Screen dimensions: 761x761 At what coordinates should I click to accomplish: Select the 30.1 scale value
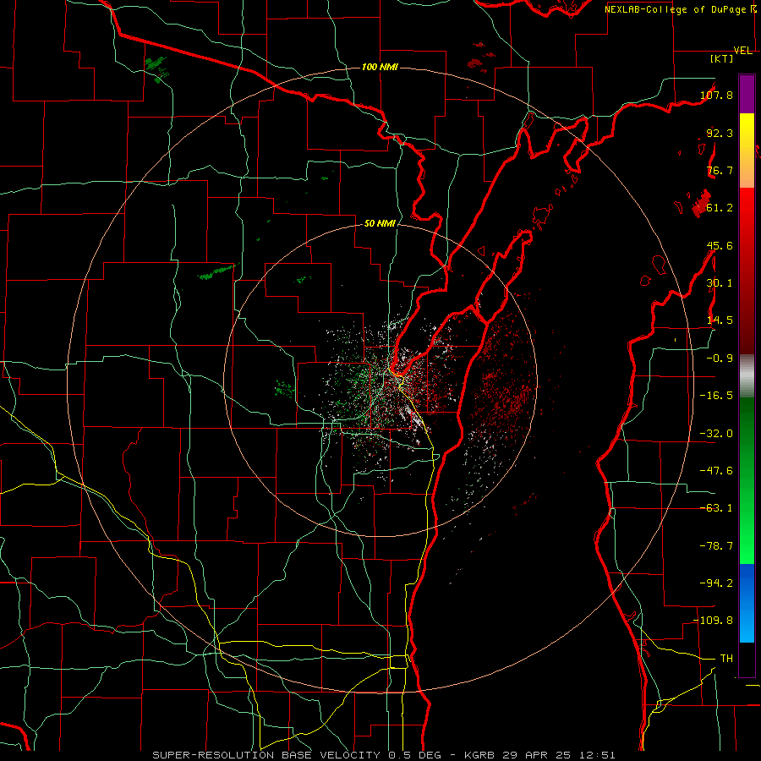720,283
